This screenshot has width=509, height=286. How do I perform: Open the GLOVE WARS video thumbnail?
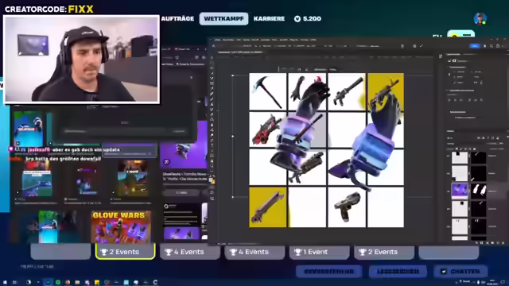point(121,226)
